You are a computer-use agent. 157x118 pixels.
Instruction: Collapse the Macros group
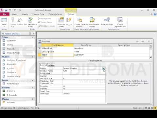pos(32,99)
